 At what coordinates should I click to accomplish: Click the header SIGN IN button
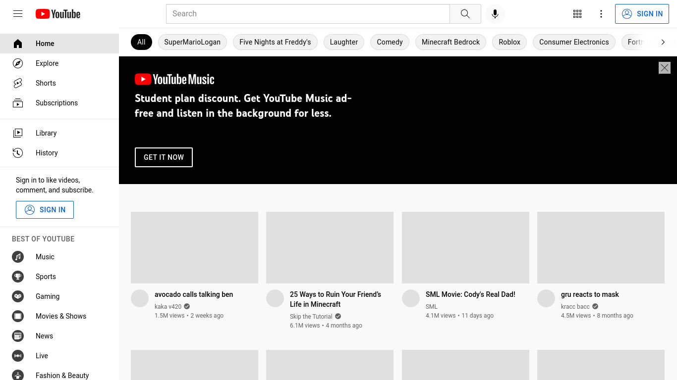point(642,14)
